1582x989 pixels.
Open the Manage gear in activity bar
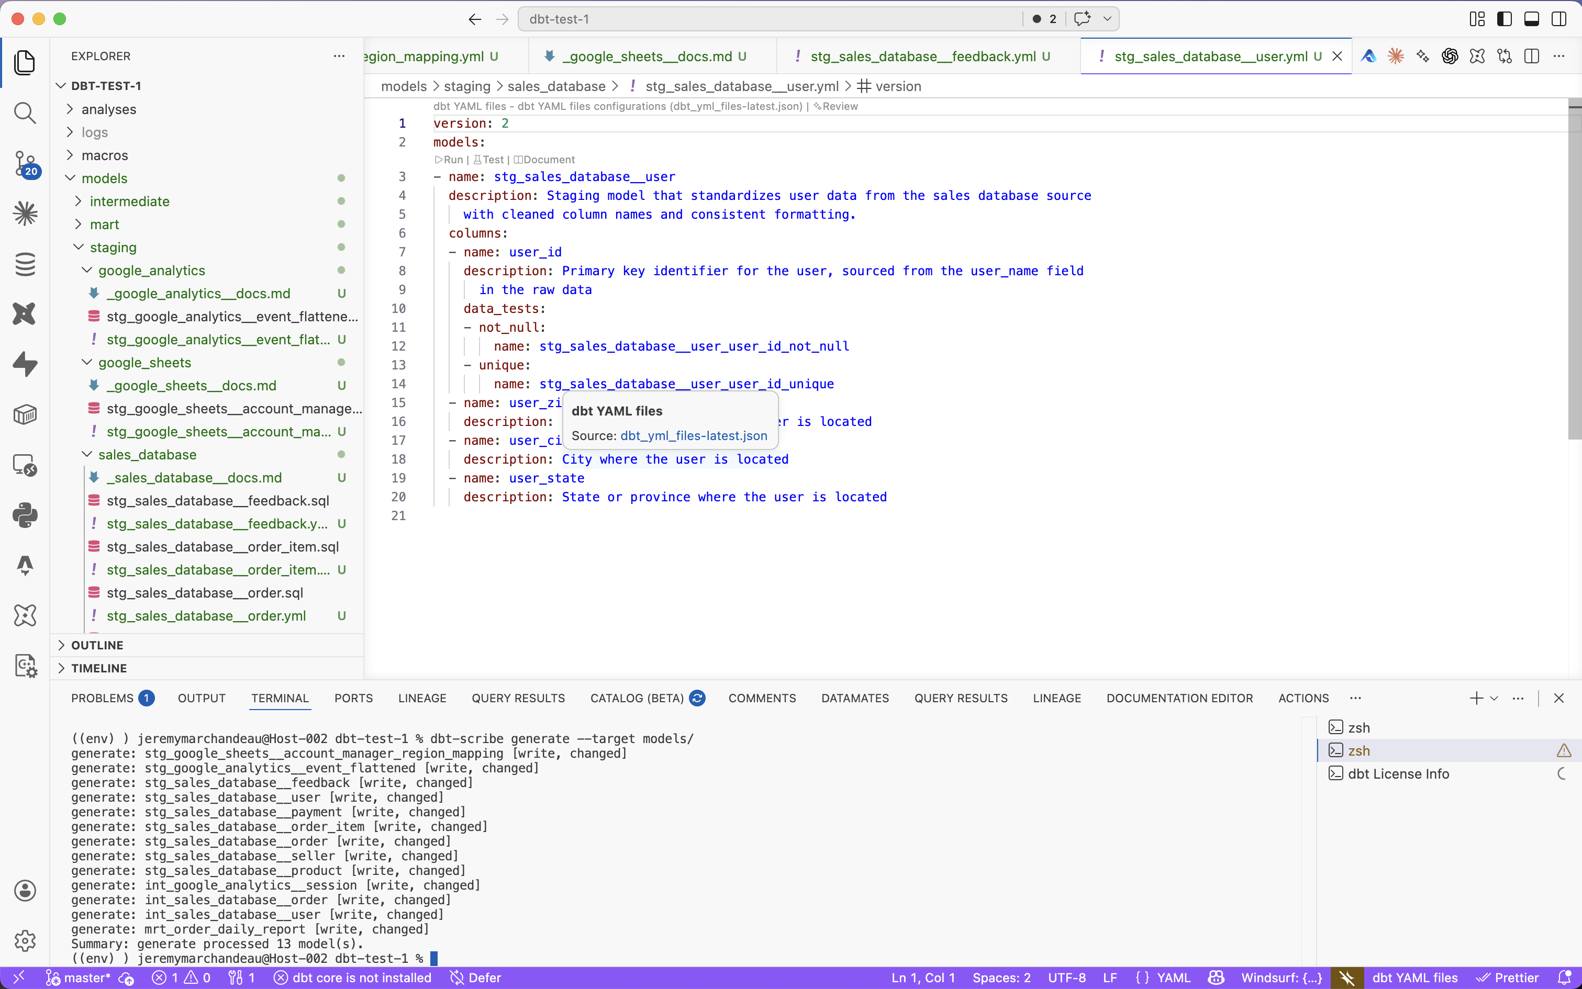[25, 941]
